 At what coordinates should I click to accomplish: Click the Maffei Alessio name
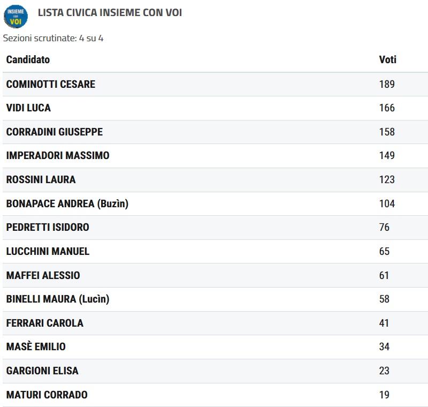tap(43, 275)
